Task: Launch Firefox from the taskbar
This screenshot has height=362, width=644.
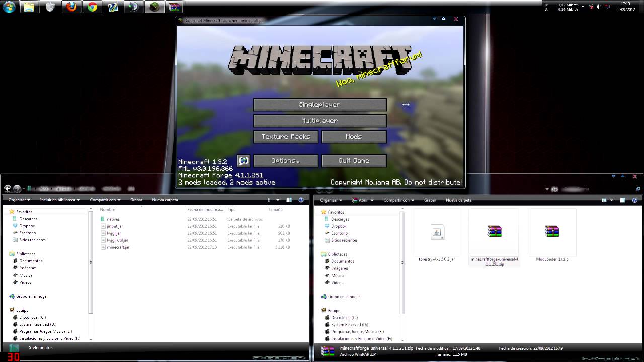Action: point(72,7)
